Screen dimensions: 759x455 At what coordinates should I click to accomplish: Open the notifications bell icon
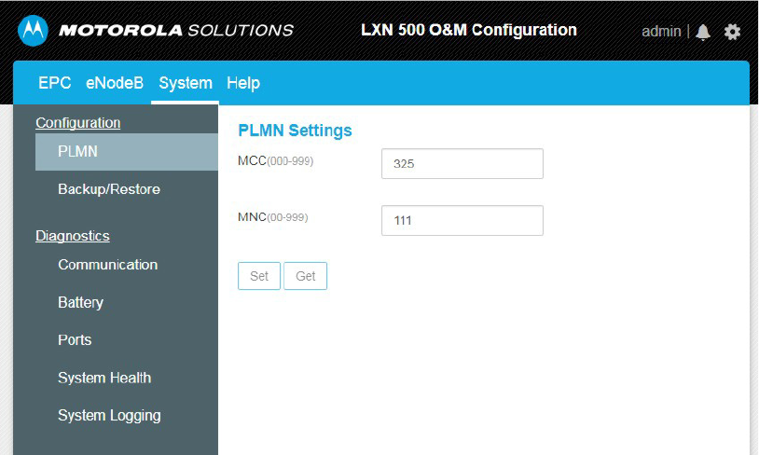tap(703, 33)
